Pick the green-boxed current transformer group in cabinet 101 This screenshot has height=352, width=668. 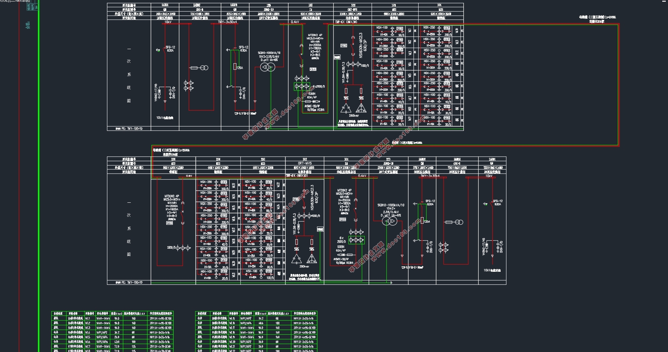pos(302,87)
